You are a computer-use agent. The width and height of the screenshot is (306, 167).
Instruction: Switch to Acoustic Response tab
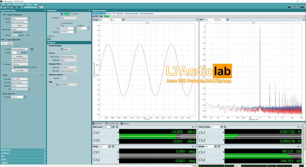(x=146, y=13)
